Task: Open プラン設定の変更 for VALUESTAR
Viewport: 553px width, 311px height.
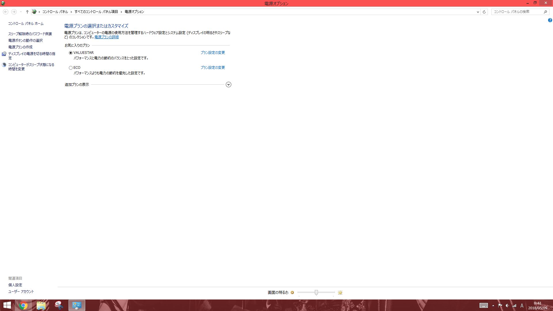Action: [213, 53]
